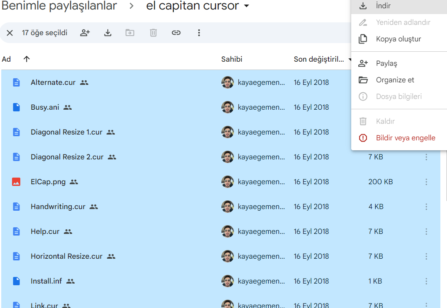Click the 17 öğe seçildi label
The image size is (447, 308).
(x=44, y=33)
